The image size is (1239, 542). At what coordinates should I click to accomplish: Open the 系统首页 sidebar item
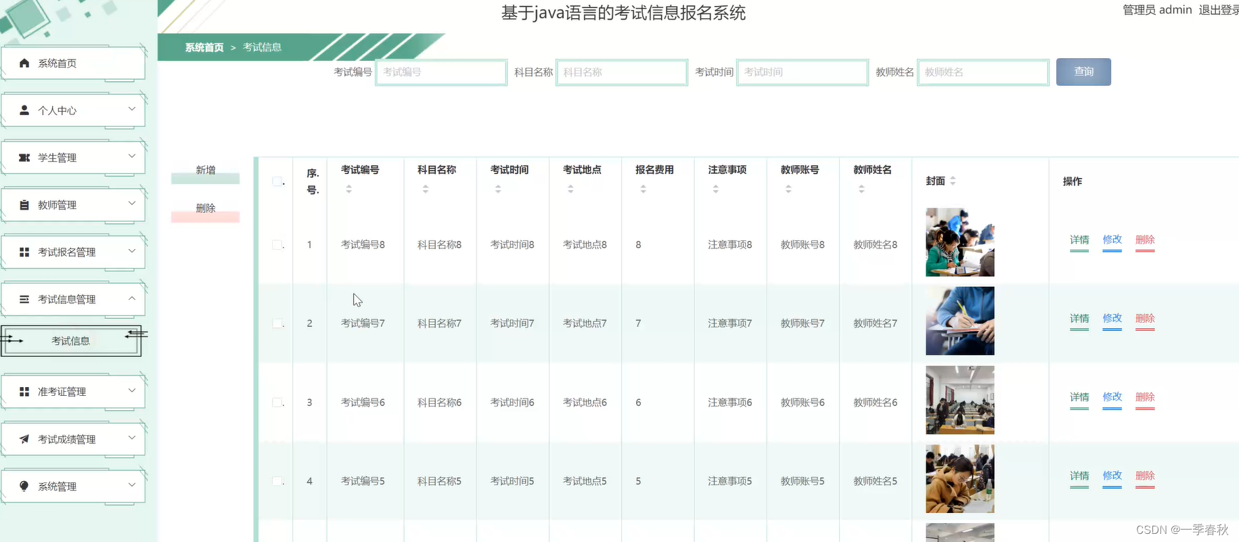[73, 63]
